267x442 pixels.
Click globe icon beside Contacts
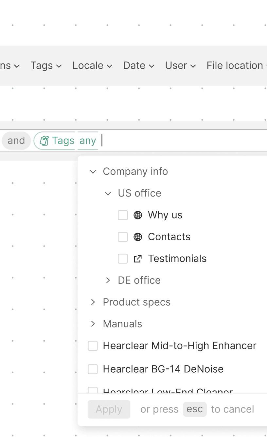(x=138, y=237)
